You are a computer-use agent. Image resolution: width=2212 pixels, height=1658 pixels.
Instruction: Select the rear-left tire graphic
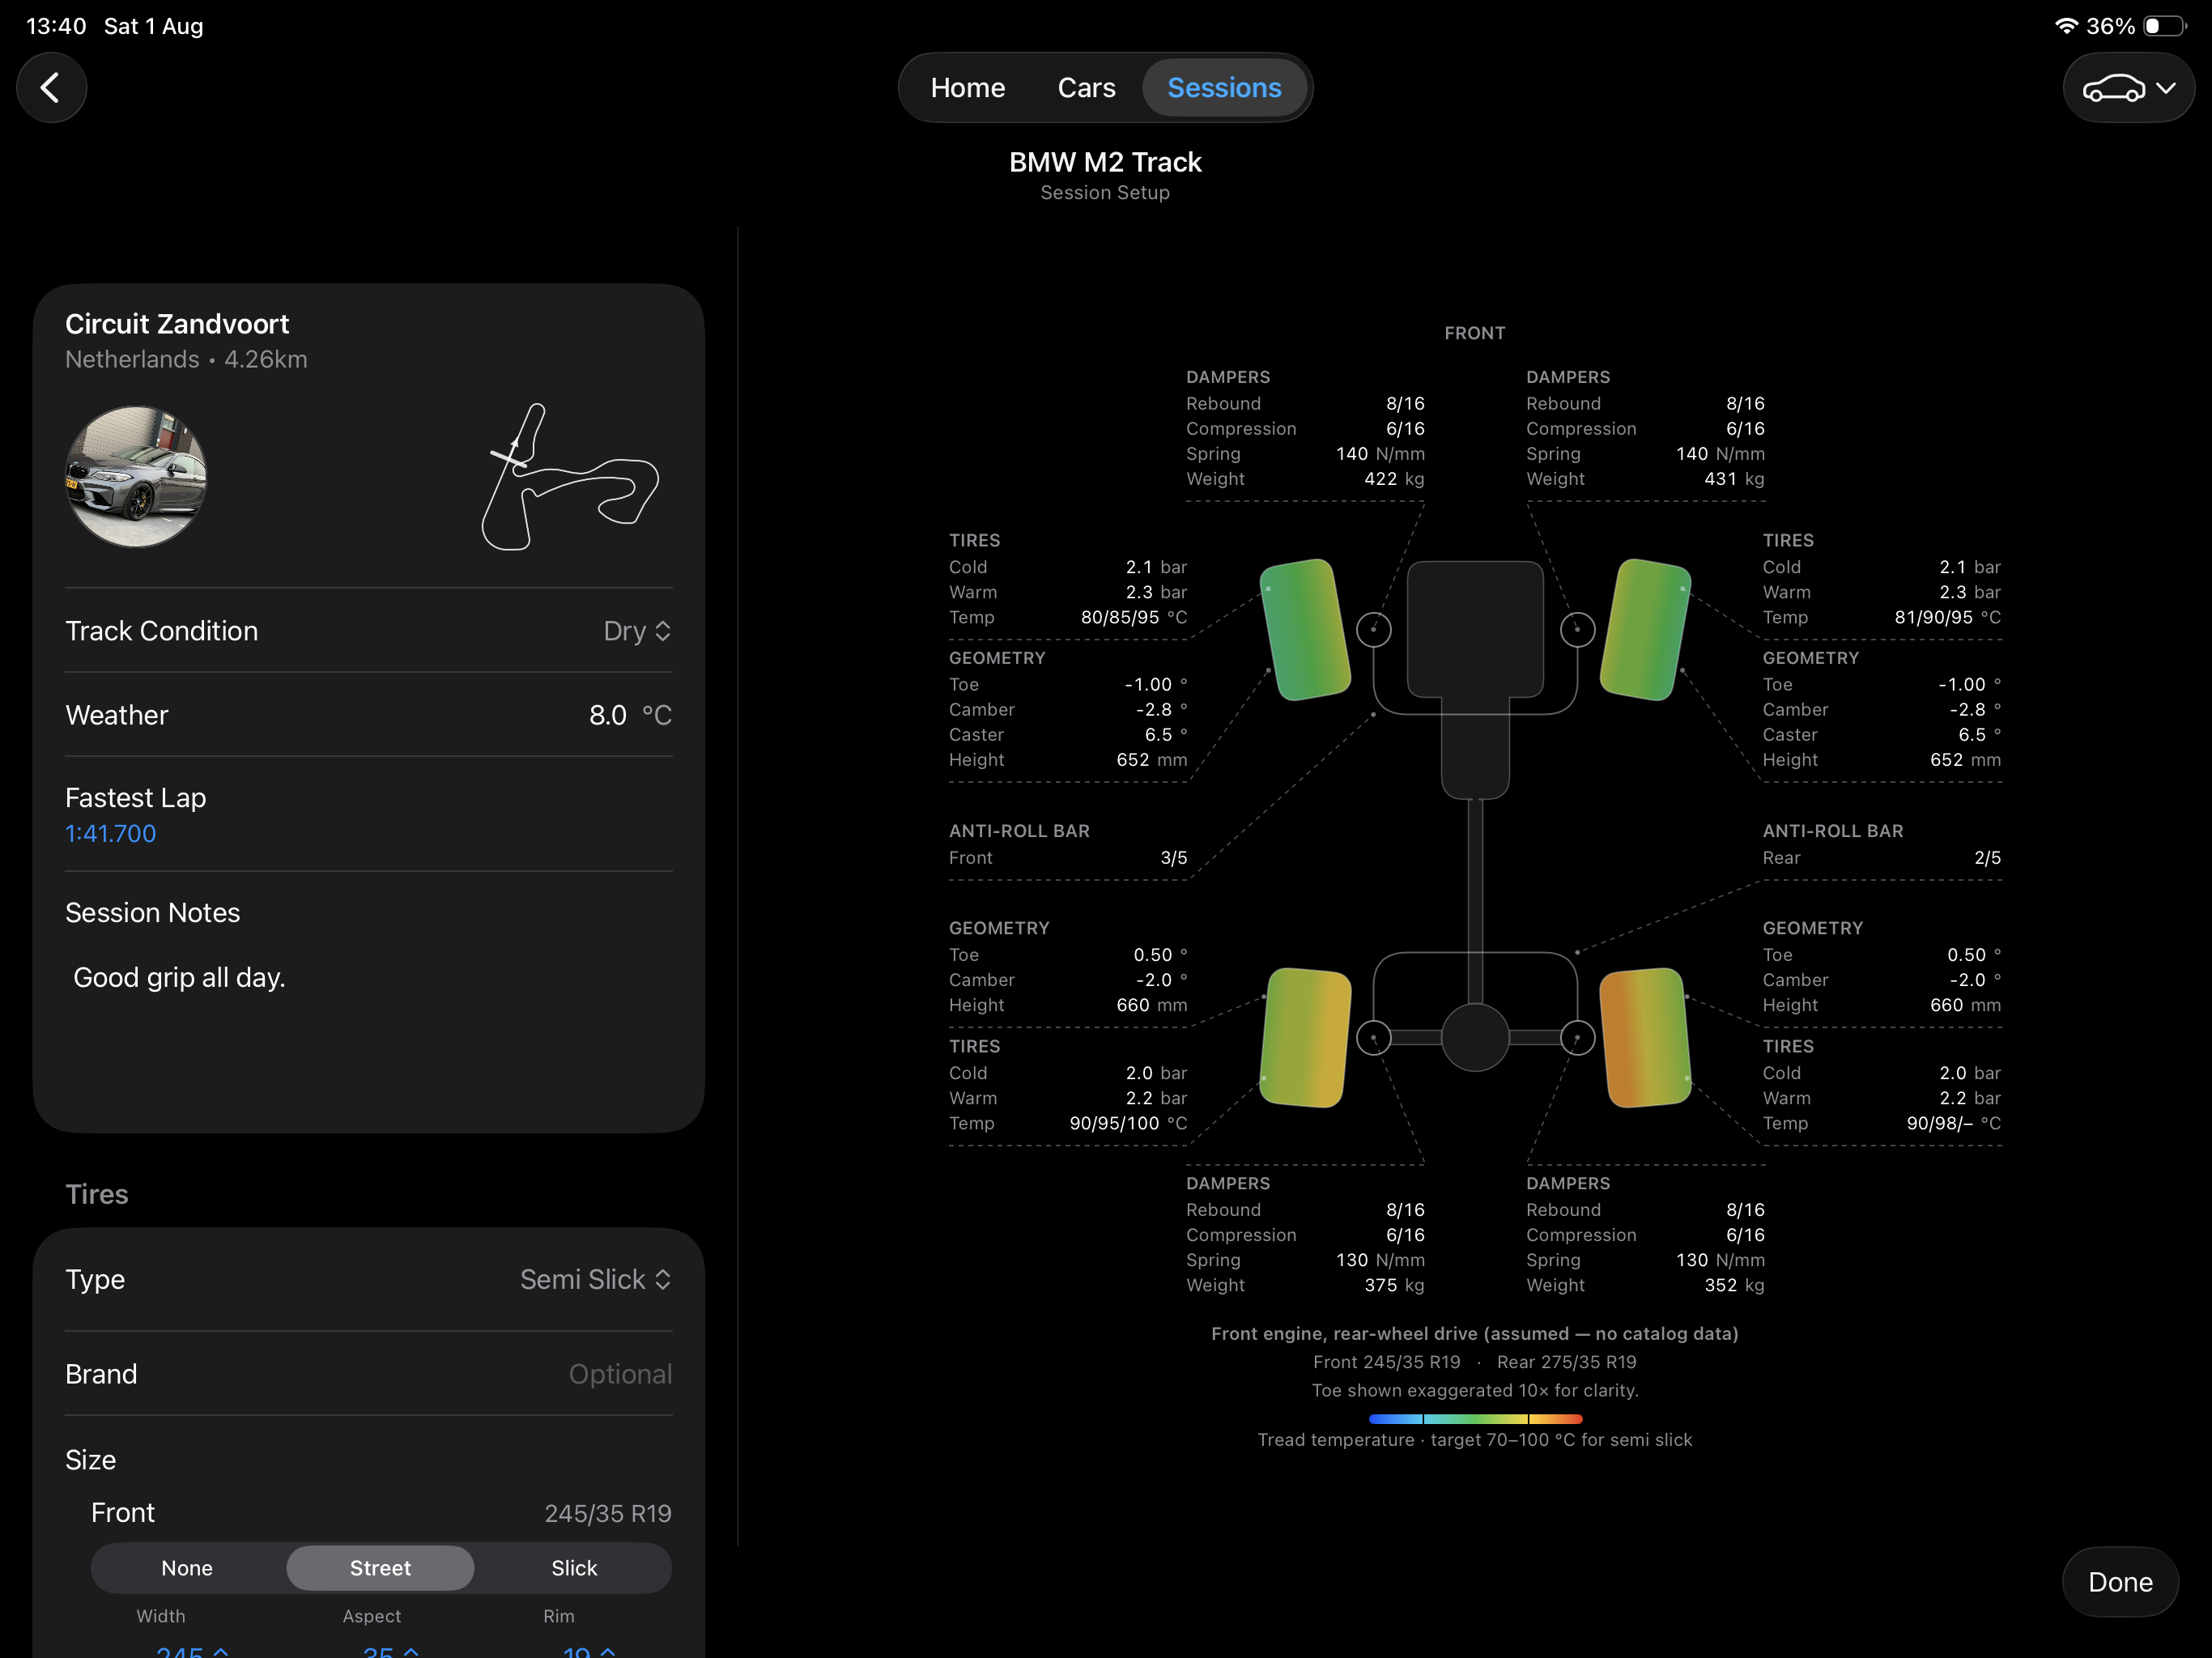[1305, 1038]
